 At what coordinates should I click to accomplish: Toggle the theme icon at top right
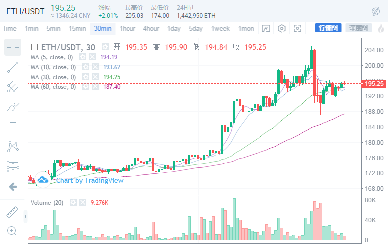(376, 11)
